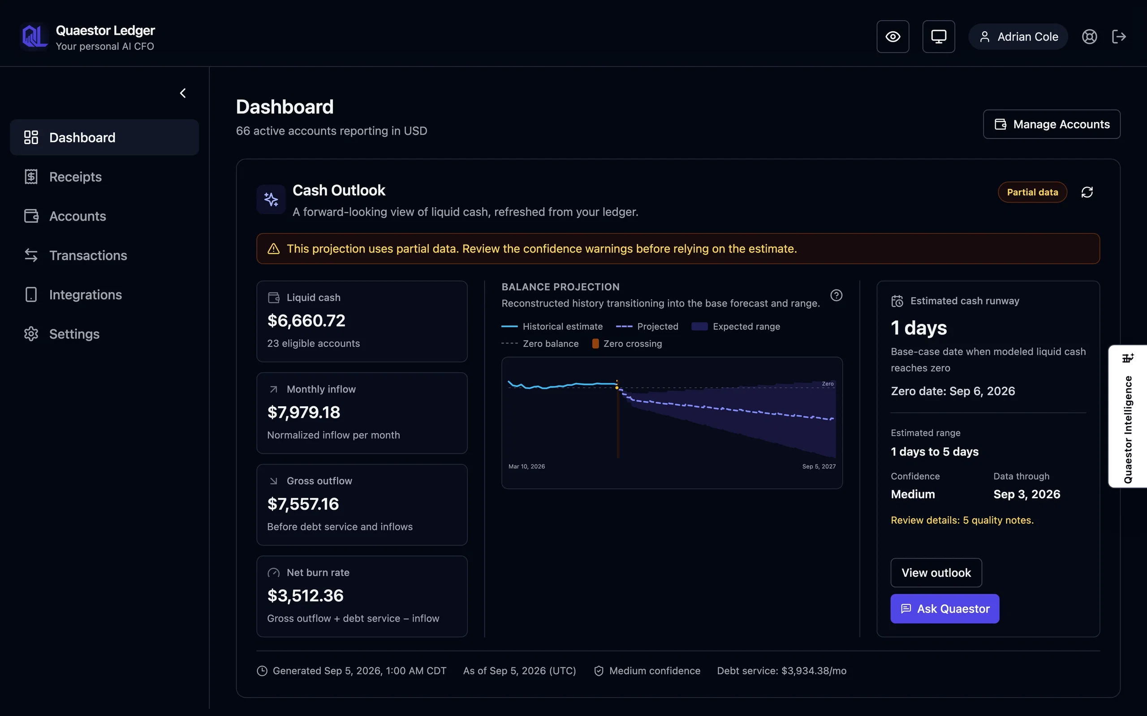1147x716 pixels.
Task: Click the log out icon
Action: pyautogui.click(x=1119, y=36)
